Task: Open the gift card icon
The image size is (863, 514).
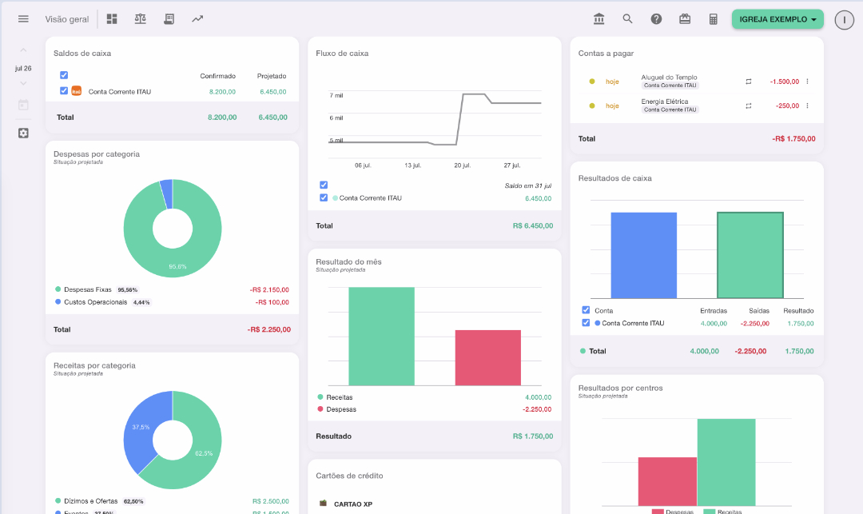Action: coord(685,18)
